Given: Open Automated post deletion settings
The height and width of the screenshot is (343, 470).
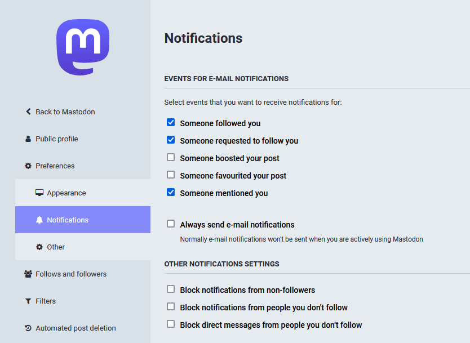Looking at the screenshot, I should [x=76, y=328].
